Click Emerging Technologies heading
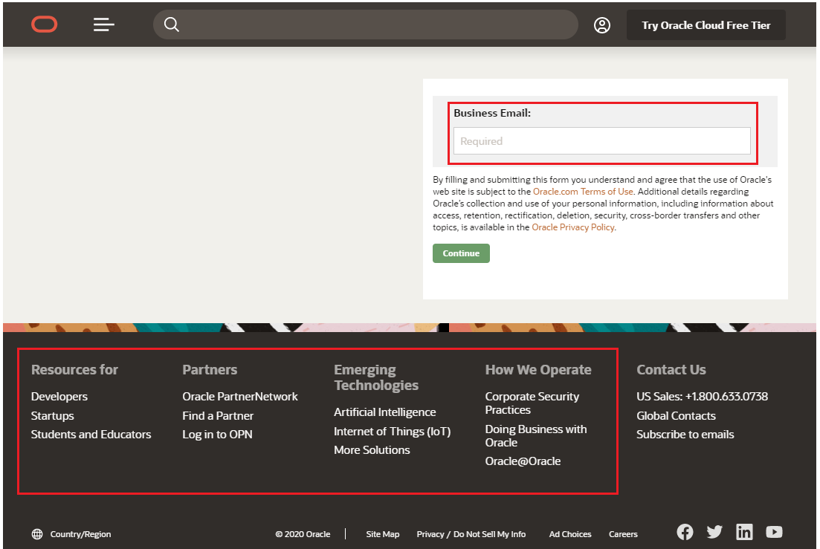The image size is (820, 549). [376, 377]
